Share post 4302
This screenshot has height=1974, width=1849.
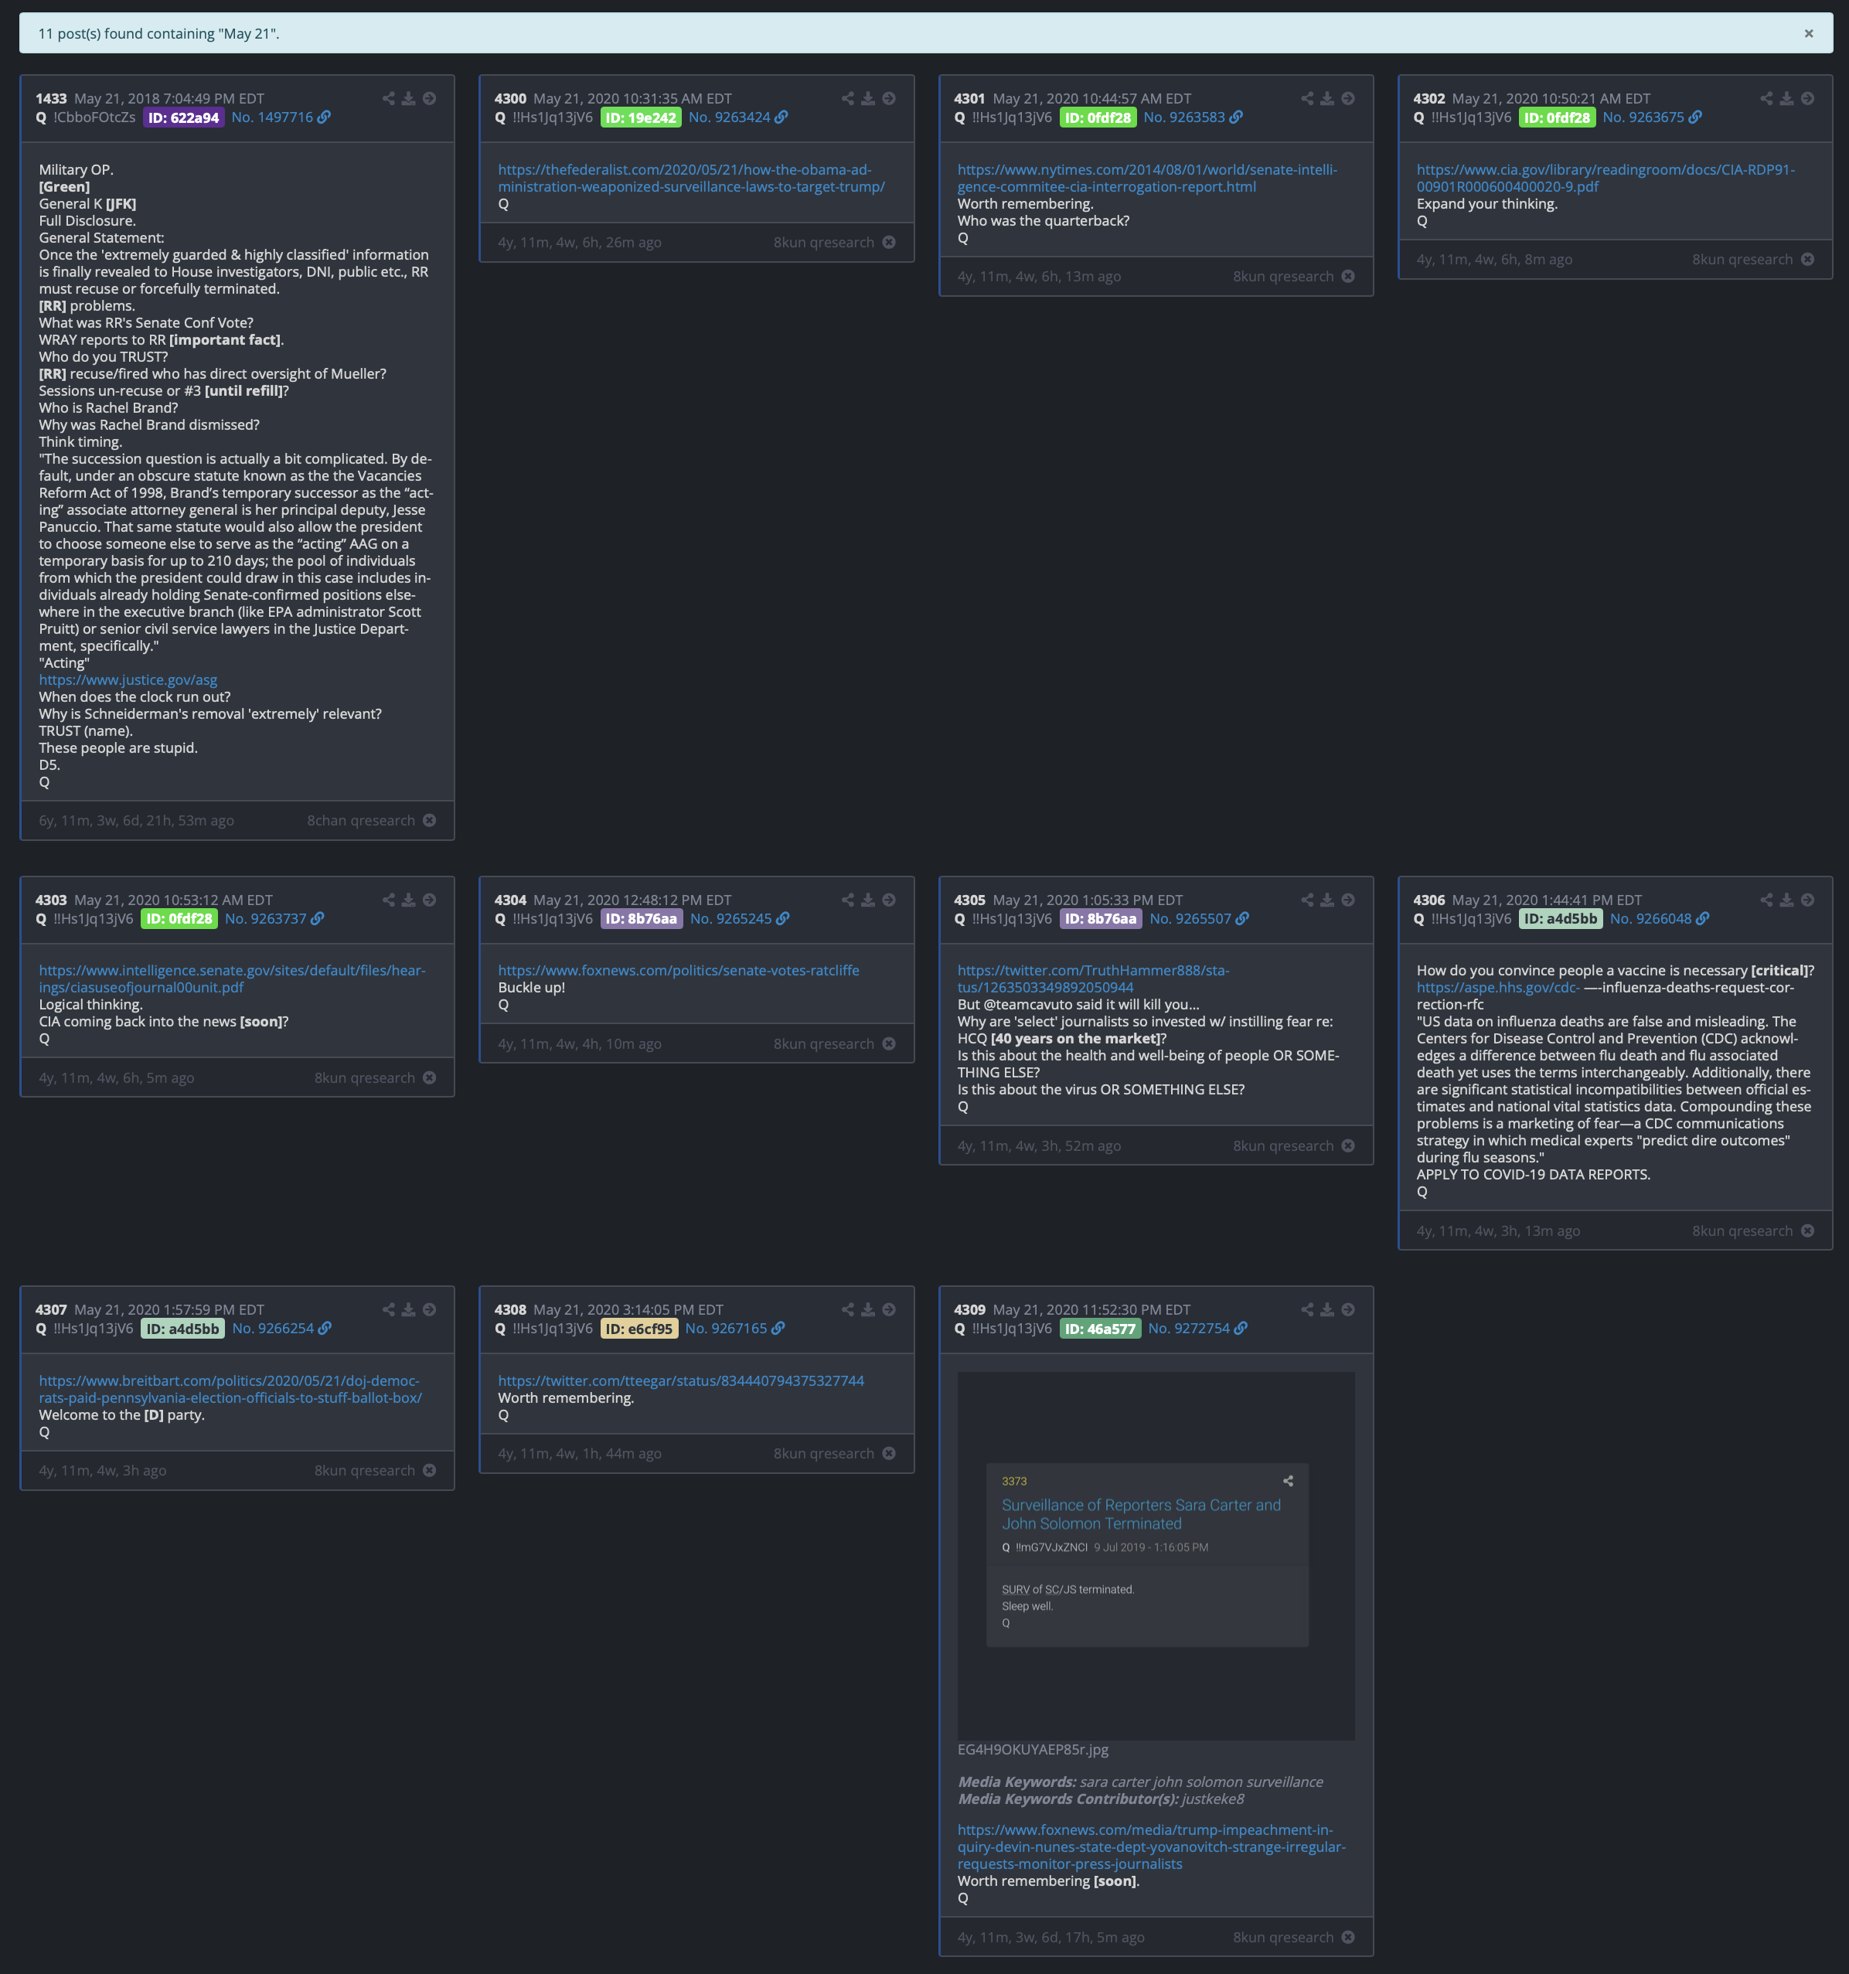[1766, 98]
